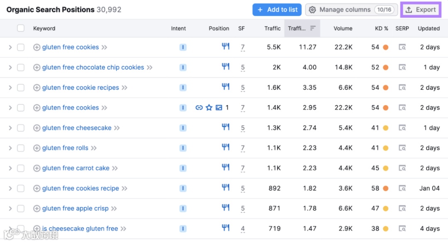Expand gluten free cookies row with 5.5K traffic
Image resolution: width=448 pixels, height=243 pixels.
[x=10, y=47]
